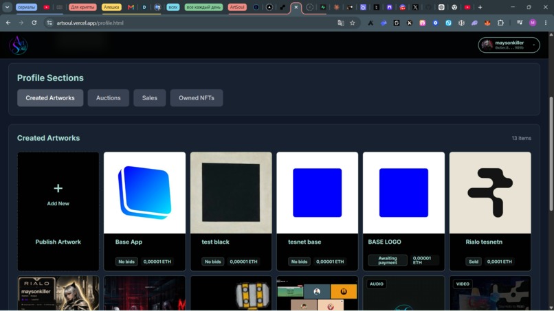Click the No bids badge on Base App
554x311 pixels.
[126, 262]
